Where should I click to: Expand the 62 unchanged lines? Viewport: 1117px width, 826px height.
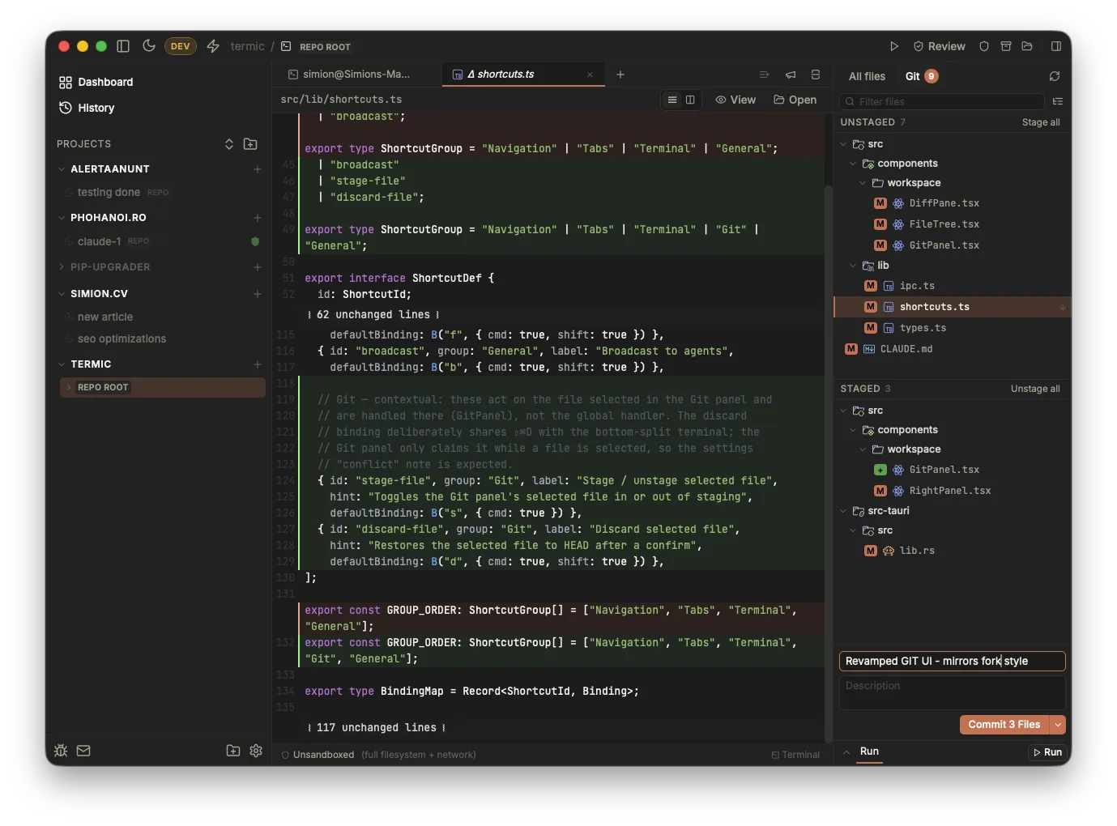coord(373,314)
